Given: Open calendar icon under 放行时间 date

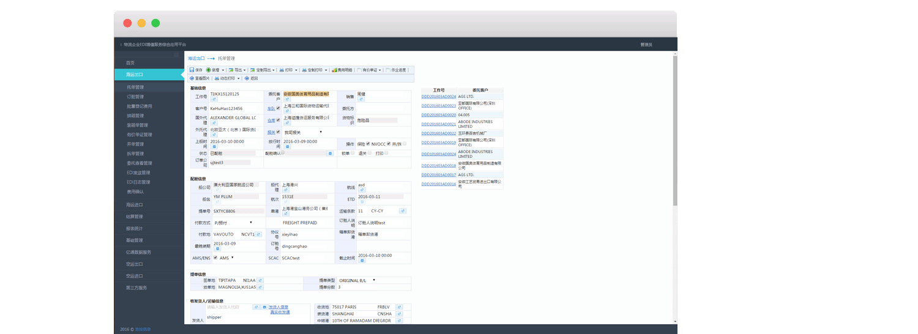Looking at the screenshot, I should [x=287, y=147].
